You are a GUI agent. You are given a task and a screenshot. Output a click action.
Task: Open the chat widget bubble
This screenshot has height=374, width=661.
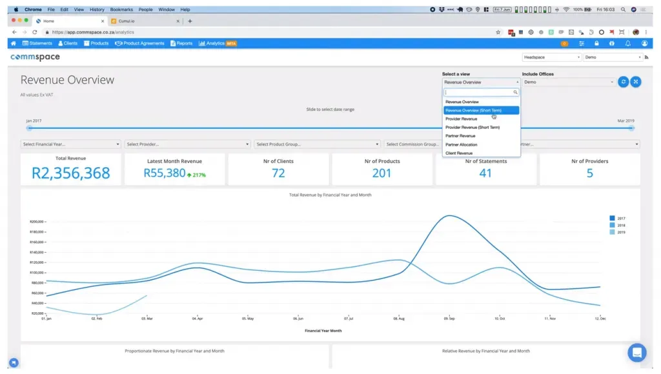636,353
